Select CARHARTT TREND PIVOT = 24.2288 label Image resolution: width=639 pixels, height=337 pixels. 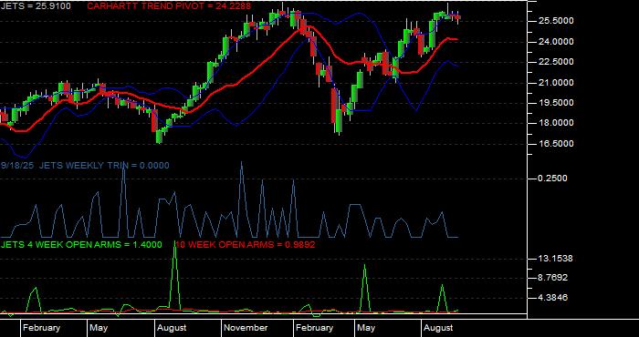coord(169,6)
